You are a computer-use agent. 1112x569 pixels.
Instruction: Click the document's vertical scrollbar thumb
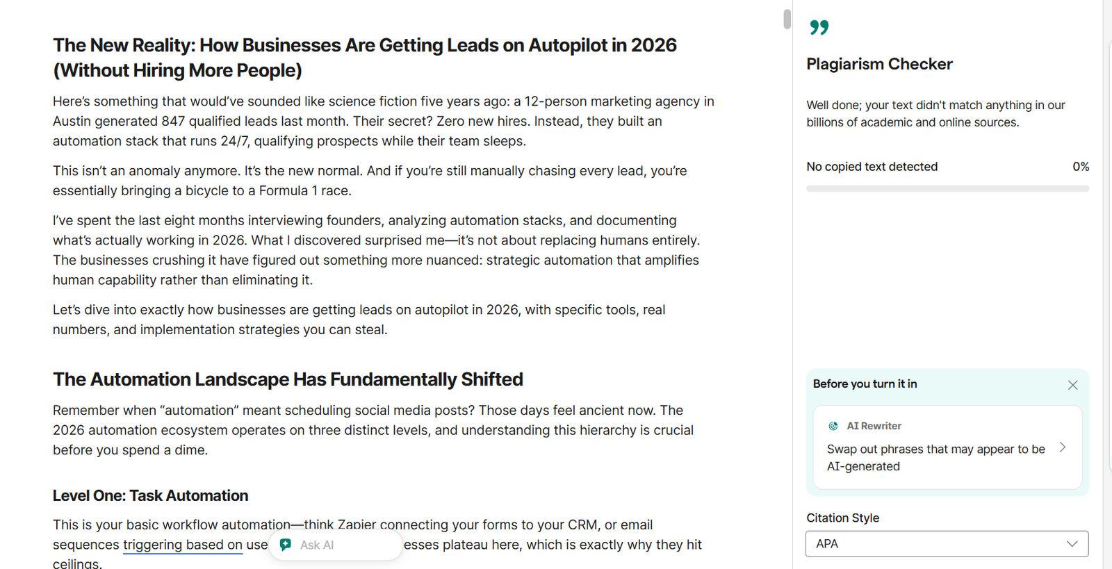tap(787, 19)
